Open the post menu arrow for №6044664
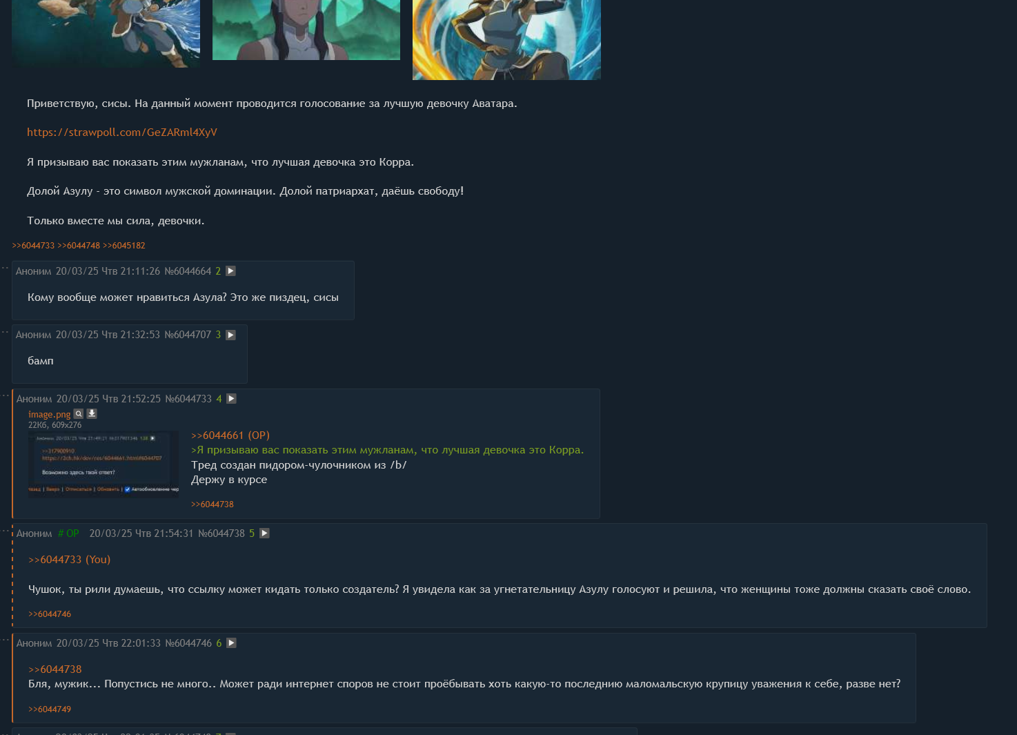The image size is (1017, 735). (x=230, y=271)
